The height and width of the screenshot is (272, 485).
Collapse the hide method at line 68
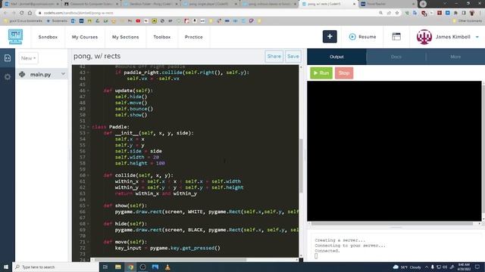tap(88, 224)
